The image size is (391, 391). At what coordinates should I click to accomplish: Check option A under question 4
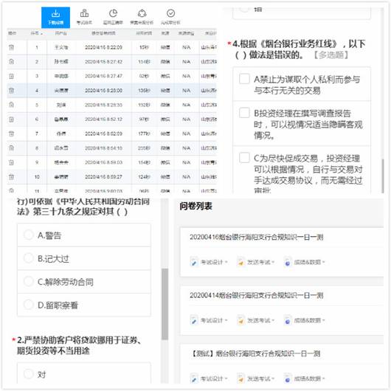pyautogui.click(x=244, y=79)
